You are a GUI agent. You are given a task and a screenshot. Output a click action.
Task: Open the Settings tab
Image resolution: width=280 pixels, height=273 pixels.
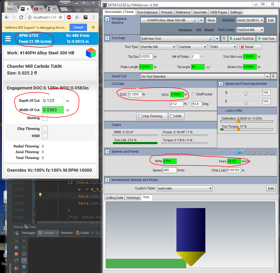(x=236, y=12)
